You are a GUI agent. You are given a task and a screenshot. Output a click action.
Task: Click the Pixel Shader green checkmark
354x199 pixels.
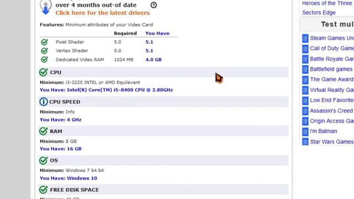click(44, 42)
